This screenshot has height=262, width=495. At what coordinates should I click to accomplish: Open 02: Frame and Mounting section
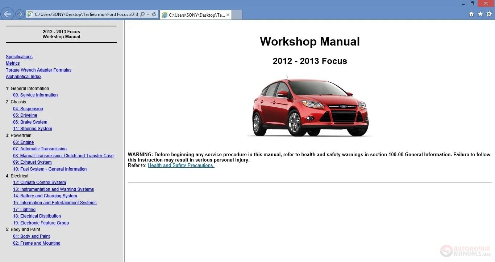tap(37, 243)
